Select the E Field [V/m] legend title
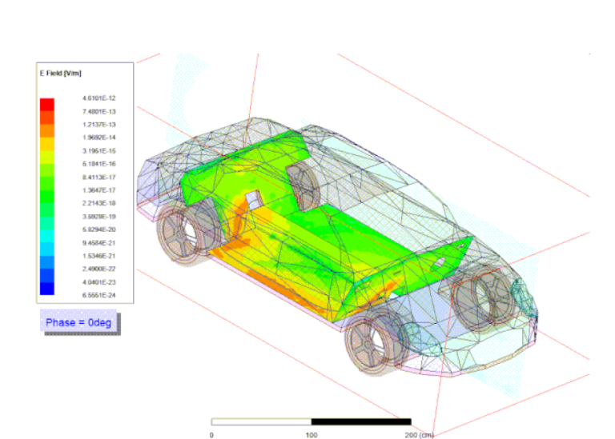615x439 pixels. click(62, 73)
